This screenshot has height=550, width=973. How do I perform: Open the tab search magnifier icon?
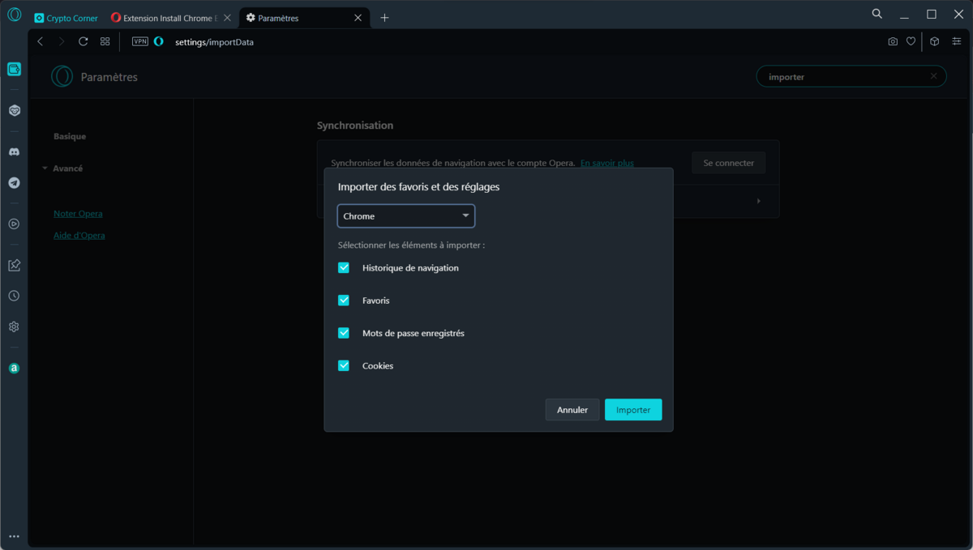click(877, 14)
